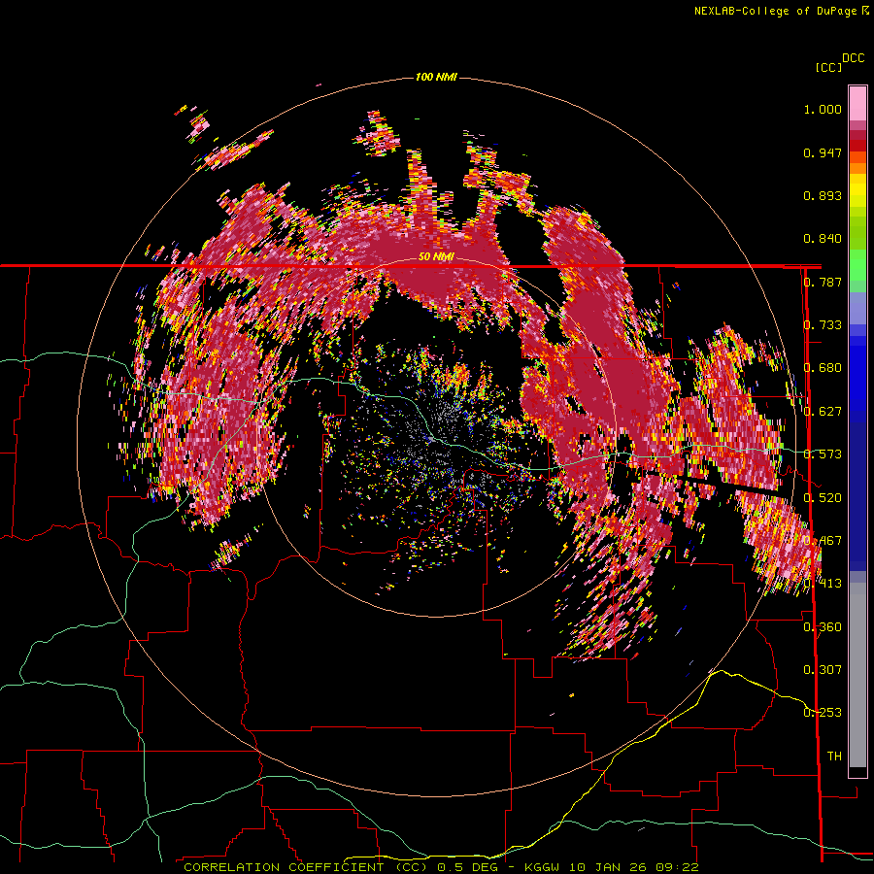Viewport: 874px width, 874px height.
Task: Click the 0.733 legend value
Action: 823,325
